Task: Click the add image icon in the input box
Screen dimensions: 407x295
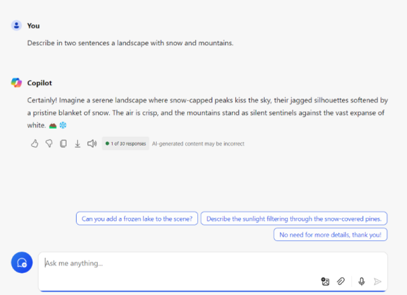Action: 325,281
